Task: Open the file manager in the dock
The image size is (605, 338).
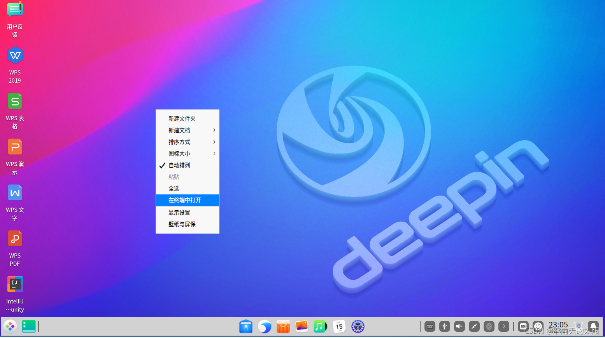Action: tap(246, 326)
